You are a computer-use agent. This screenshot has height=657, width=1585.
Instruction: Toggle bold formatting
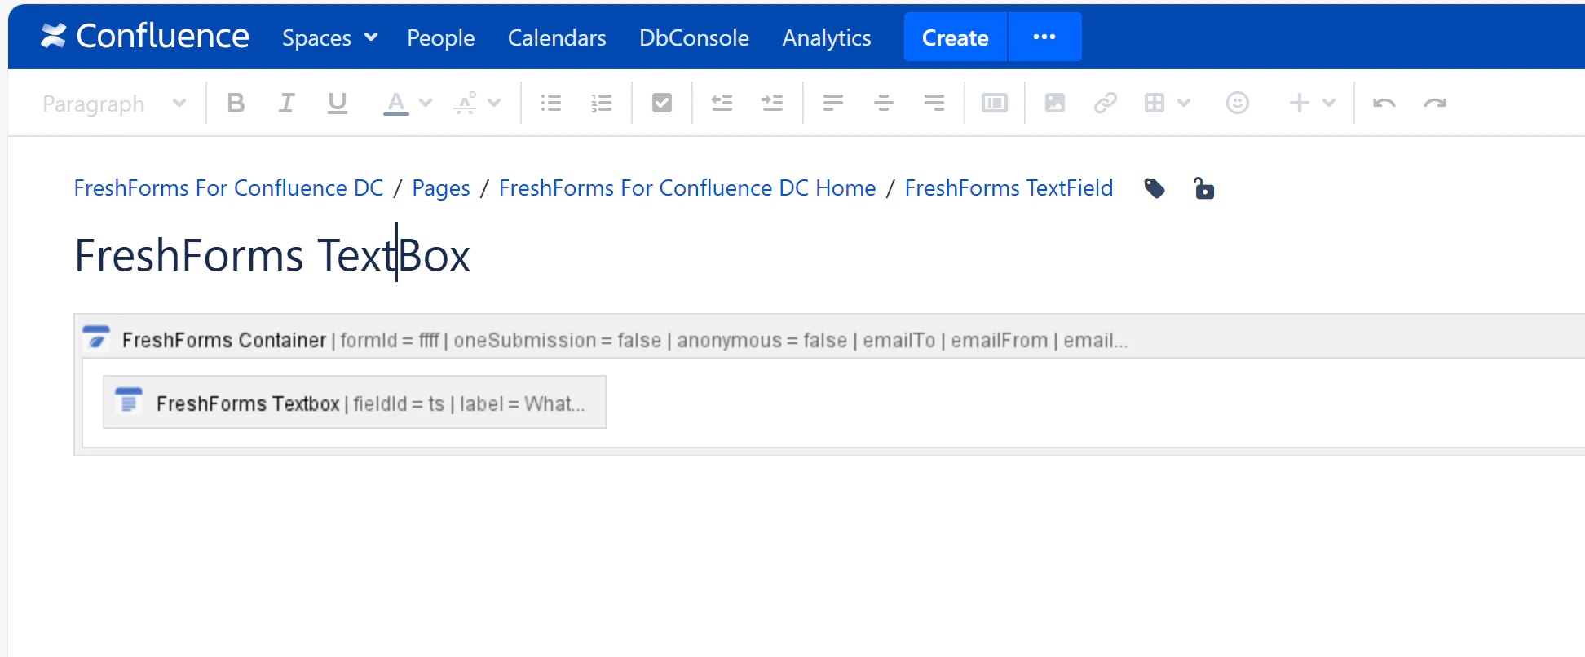click(236, 102)
